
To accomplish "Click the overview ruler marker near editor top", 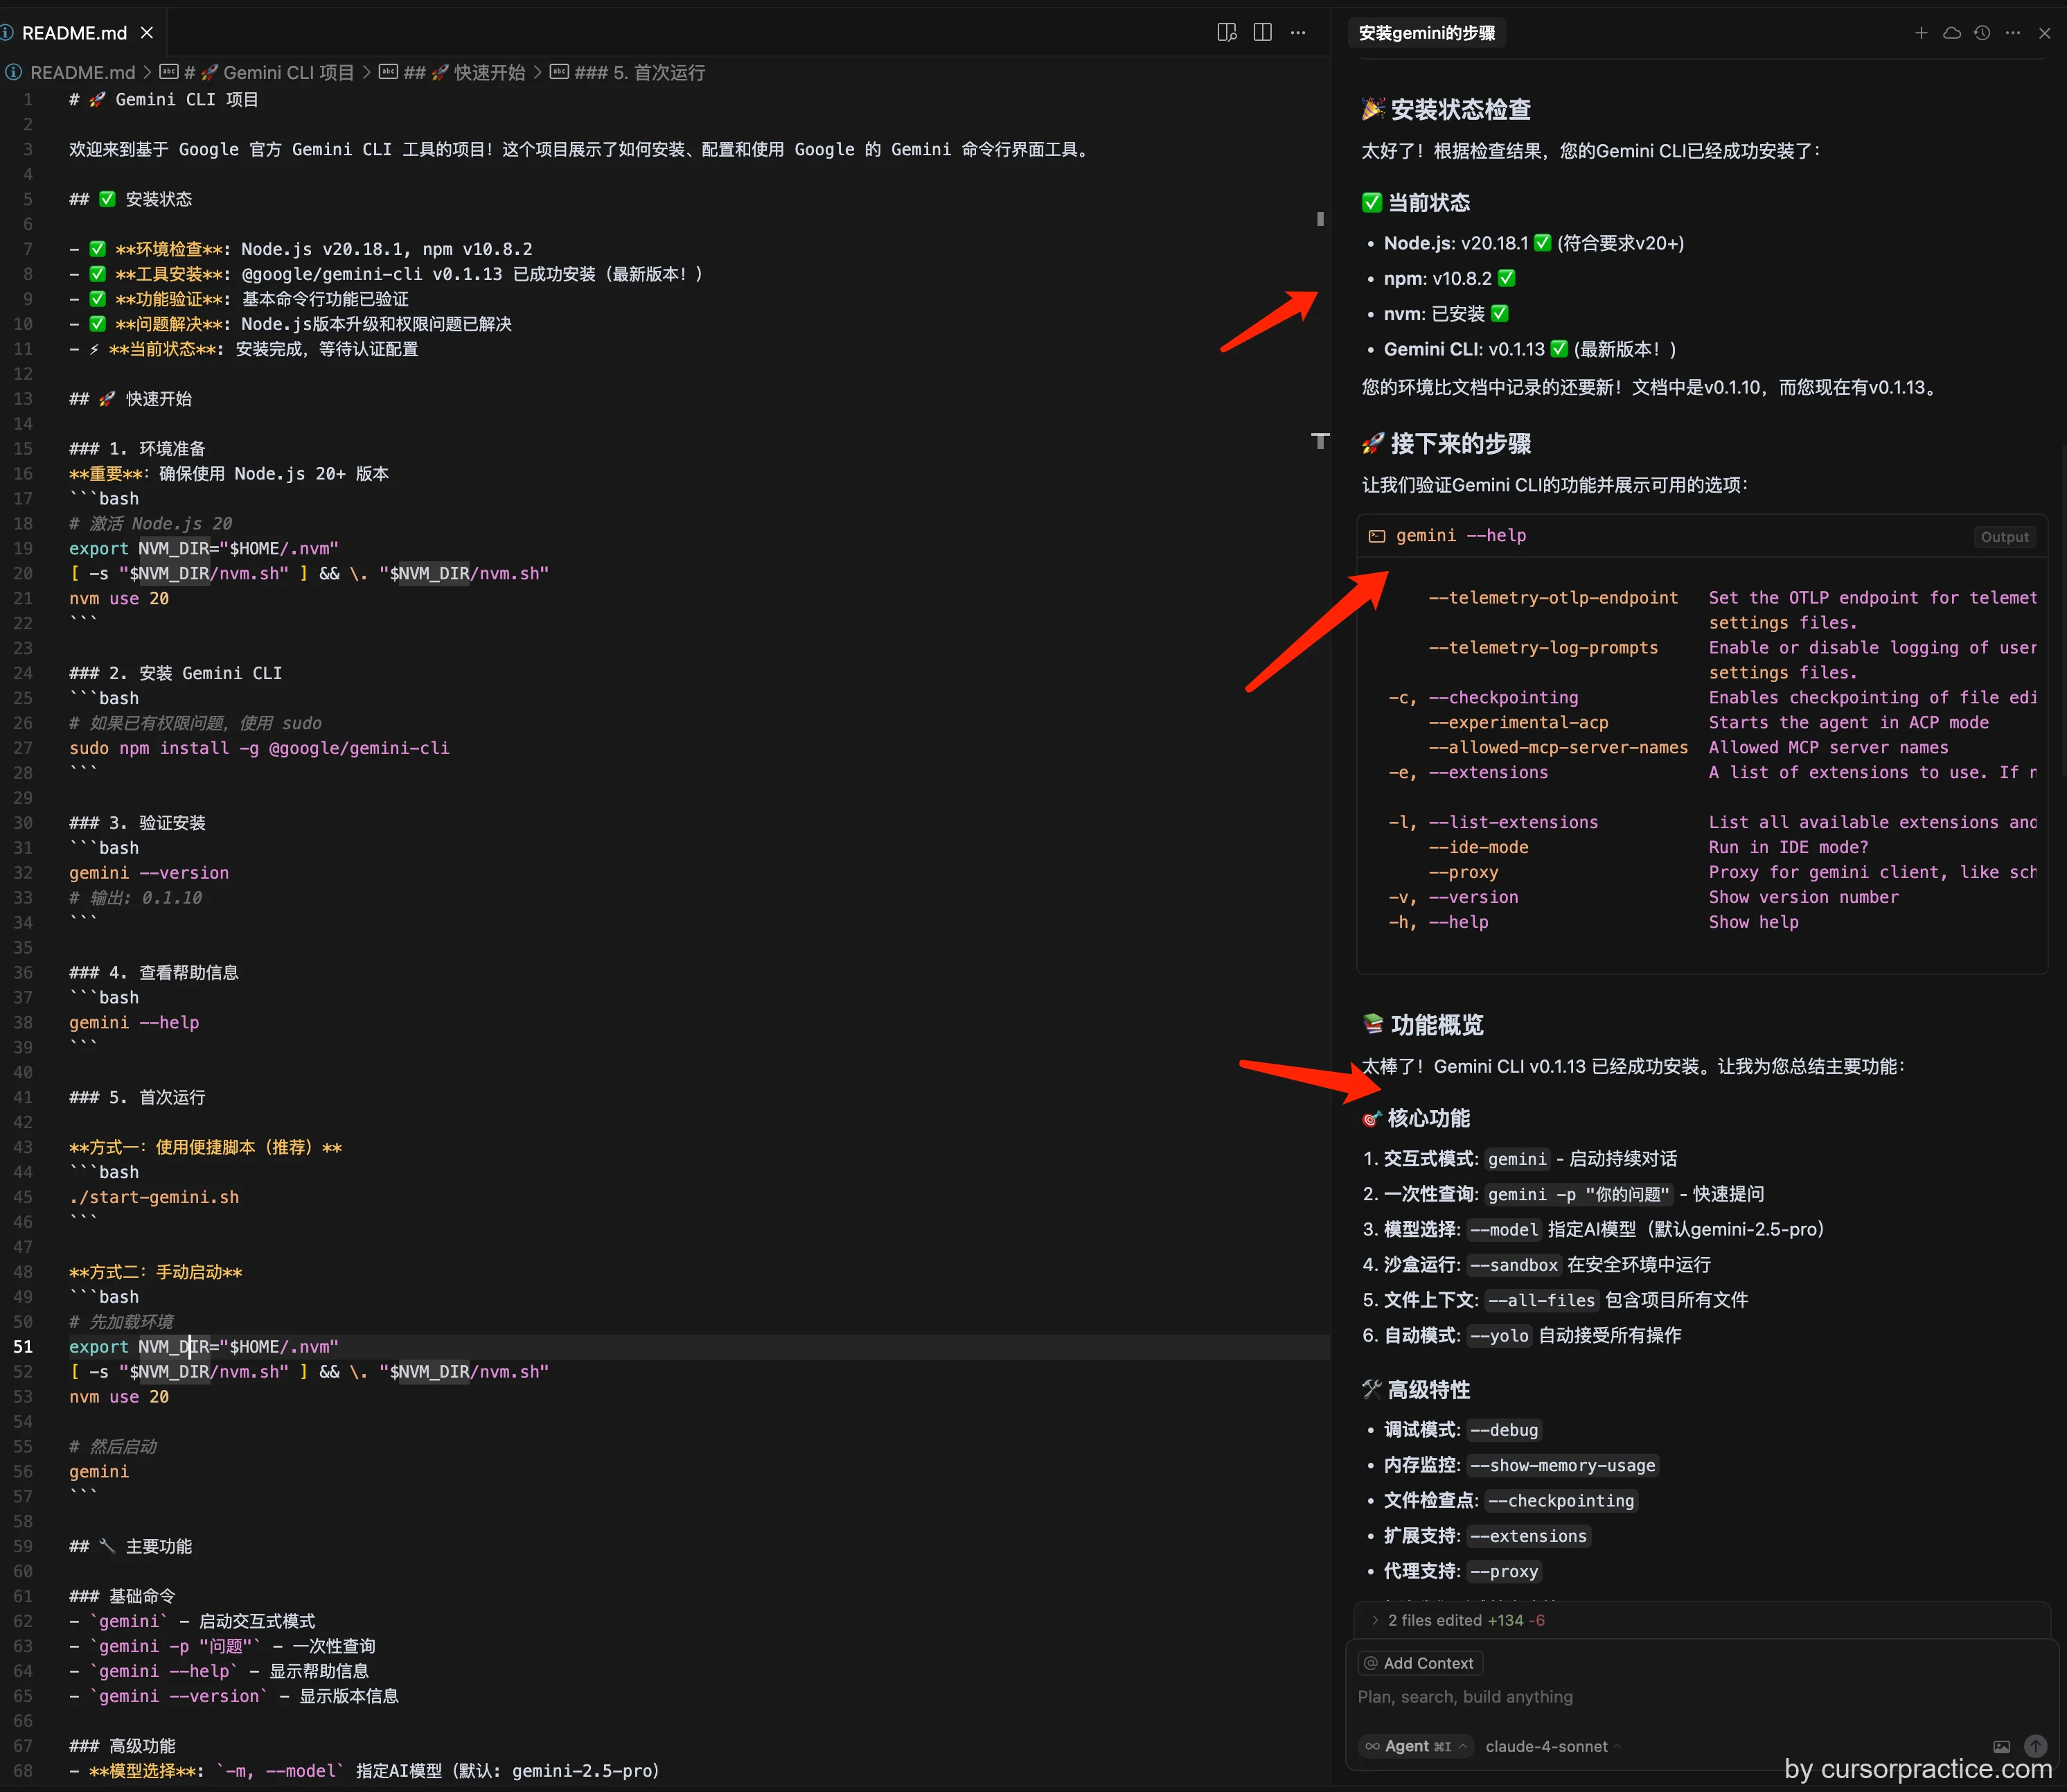I will pyautogui.click(x=1320, y=218).
